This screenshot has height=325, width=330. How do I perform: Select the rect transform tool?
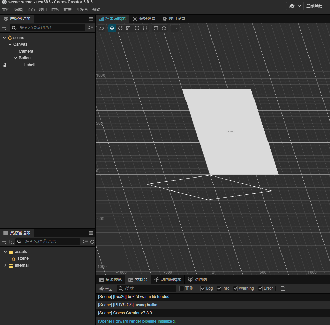click(x=137, y=28)
